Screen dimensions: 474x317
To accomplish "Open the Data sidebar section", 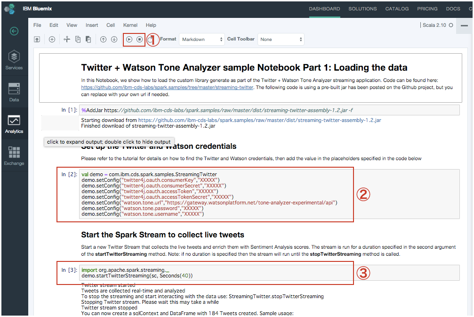I will point(14,92).
